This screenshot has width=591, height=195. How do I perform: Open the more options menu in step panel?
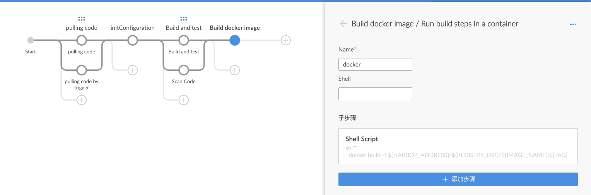pyautogui.click(x=573, y=24)
